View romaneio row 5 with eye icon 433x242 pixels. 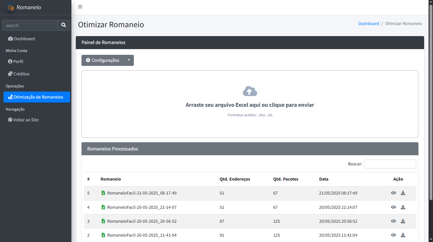(393, 193)
